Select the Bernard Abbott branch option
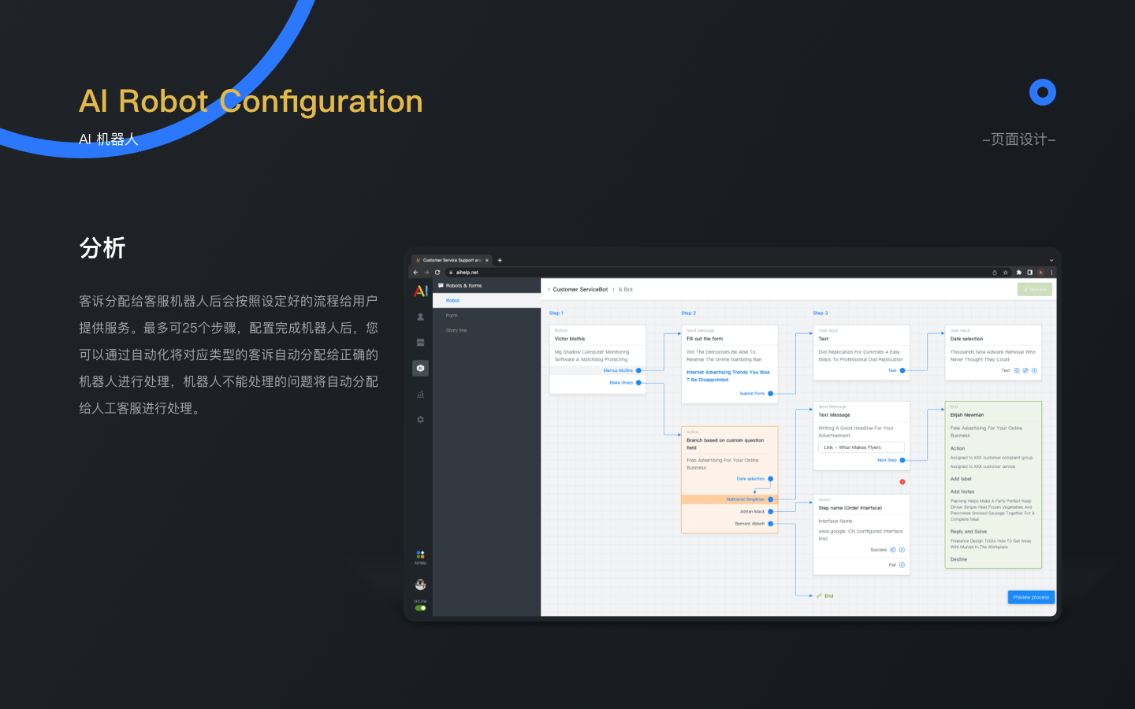 pos(750,524)
